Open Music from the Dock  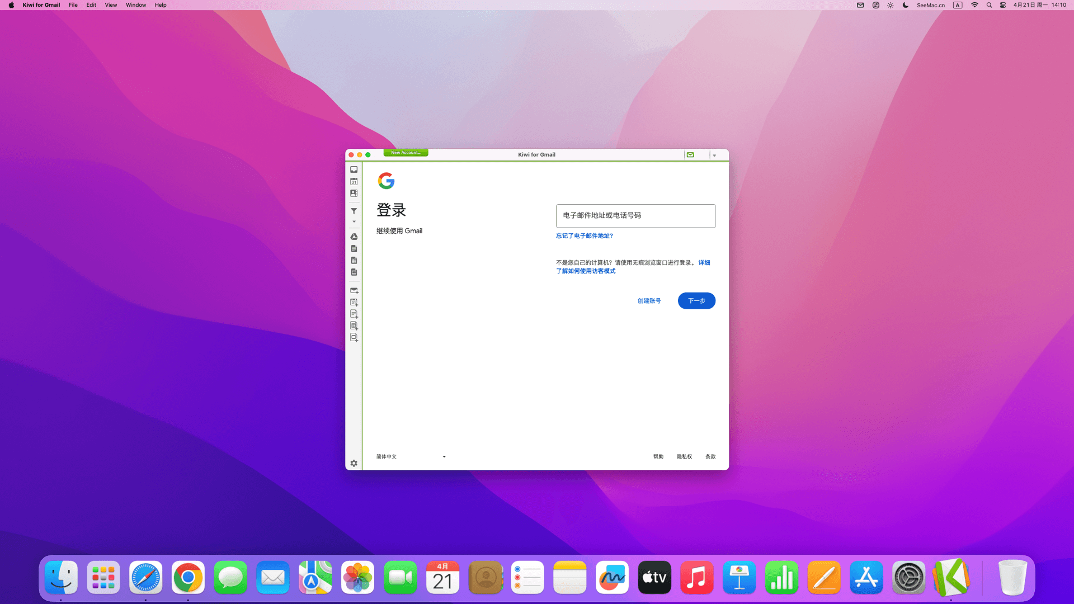[697, 577]
